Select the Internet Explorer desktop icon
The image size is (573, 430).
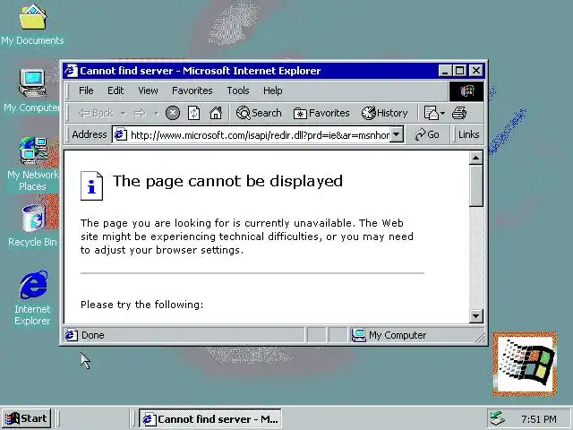pos(32,298)
